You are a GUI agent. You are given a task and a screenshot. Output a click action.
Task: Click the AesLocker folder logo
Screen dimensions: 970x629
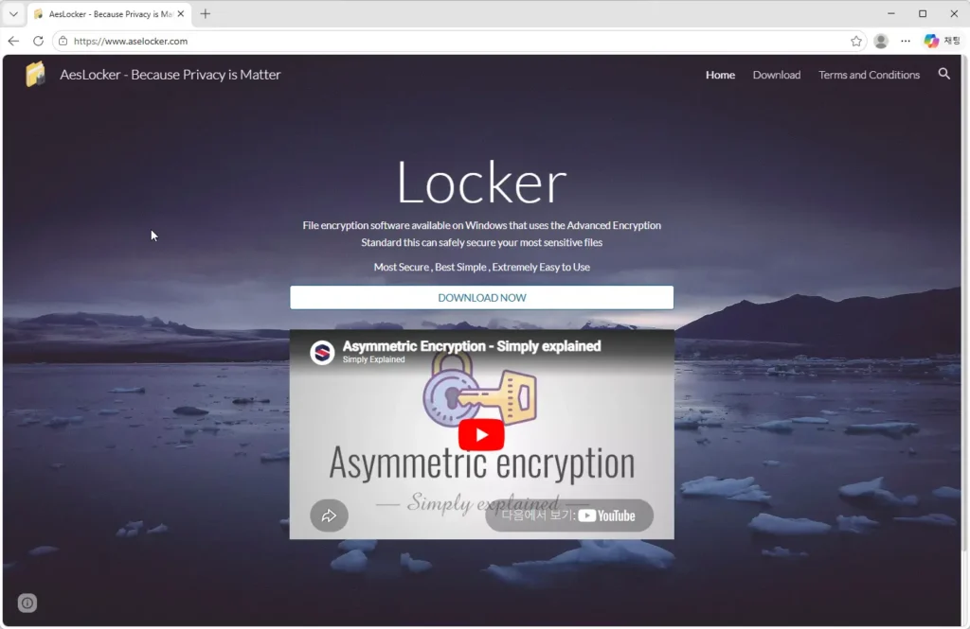35,74
